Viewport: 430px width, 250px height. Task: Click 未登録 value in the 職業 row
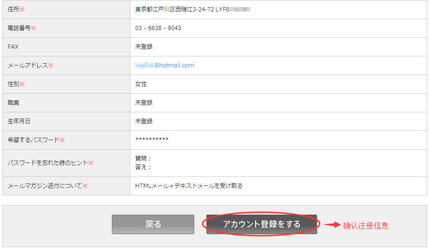point(144,103)
